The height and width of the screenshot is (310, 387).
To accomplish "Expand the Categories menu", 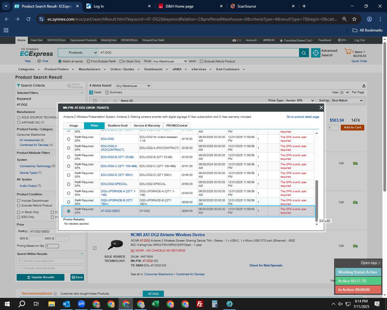I will [29, 69].
